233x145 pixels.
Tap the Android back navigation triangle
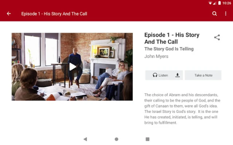pos(85,139)
